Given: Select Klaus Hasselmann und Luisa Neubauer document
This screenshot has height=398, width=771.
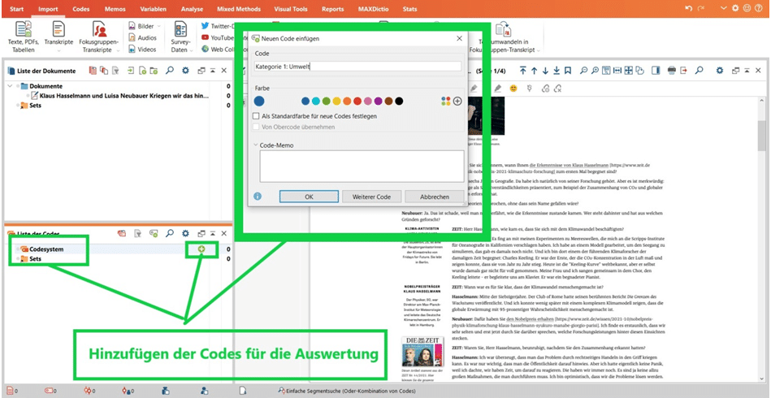Looking at the screenshot, I should pos(124,96).
